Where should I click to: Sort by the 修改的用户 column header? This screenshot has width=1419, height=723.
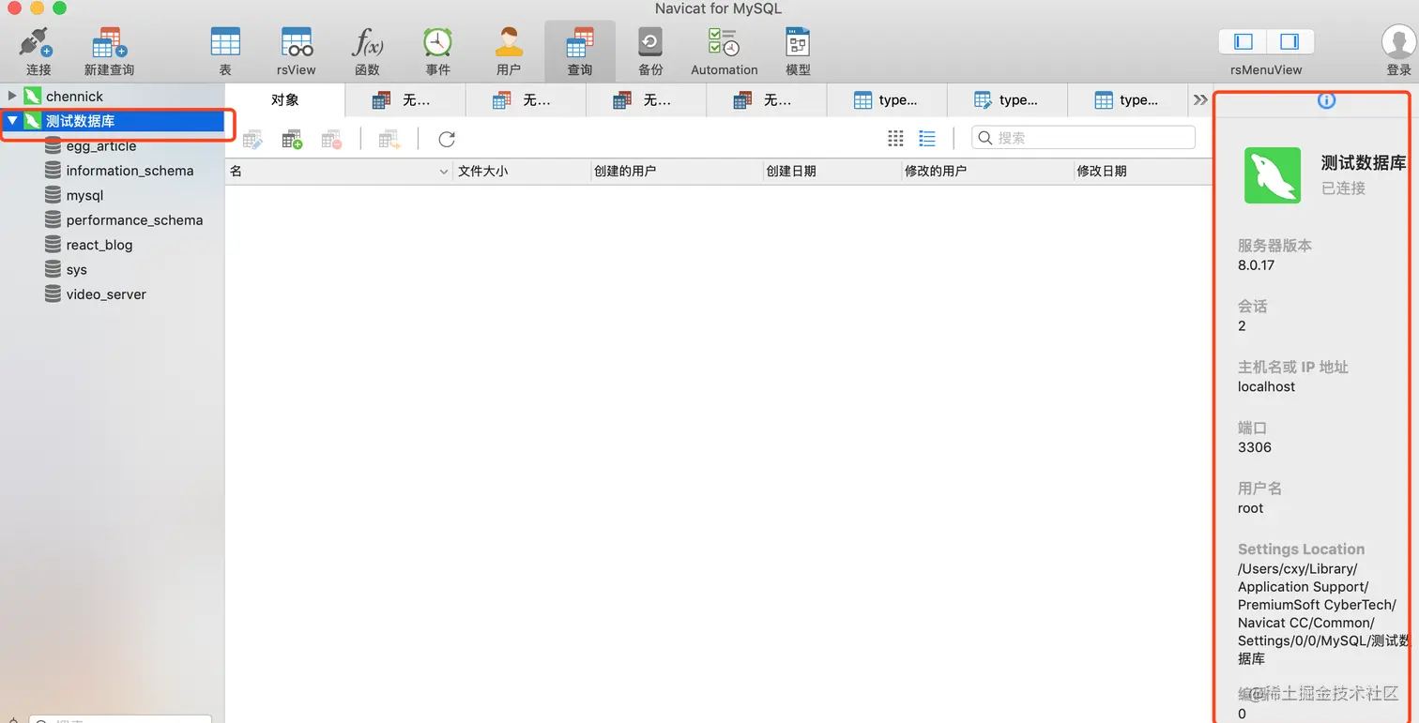(x=985, y=172)
